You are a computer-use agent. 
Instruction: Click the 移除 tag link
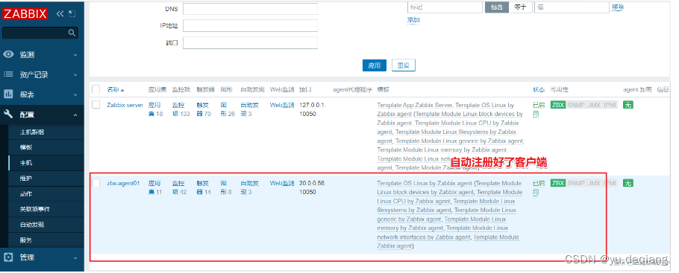point(618,7)
